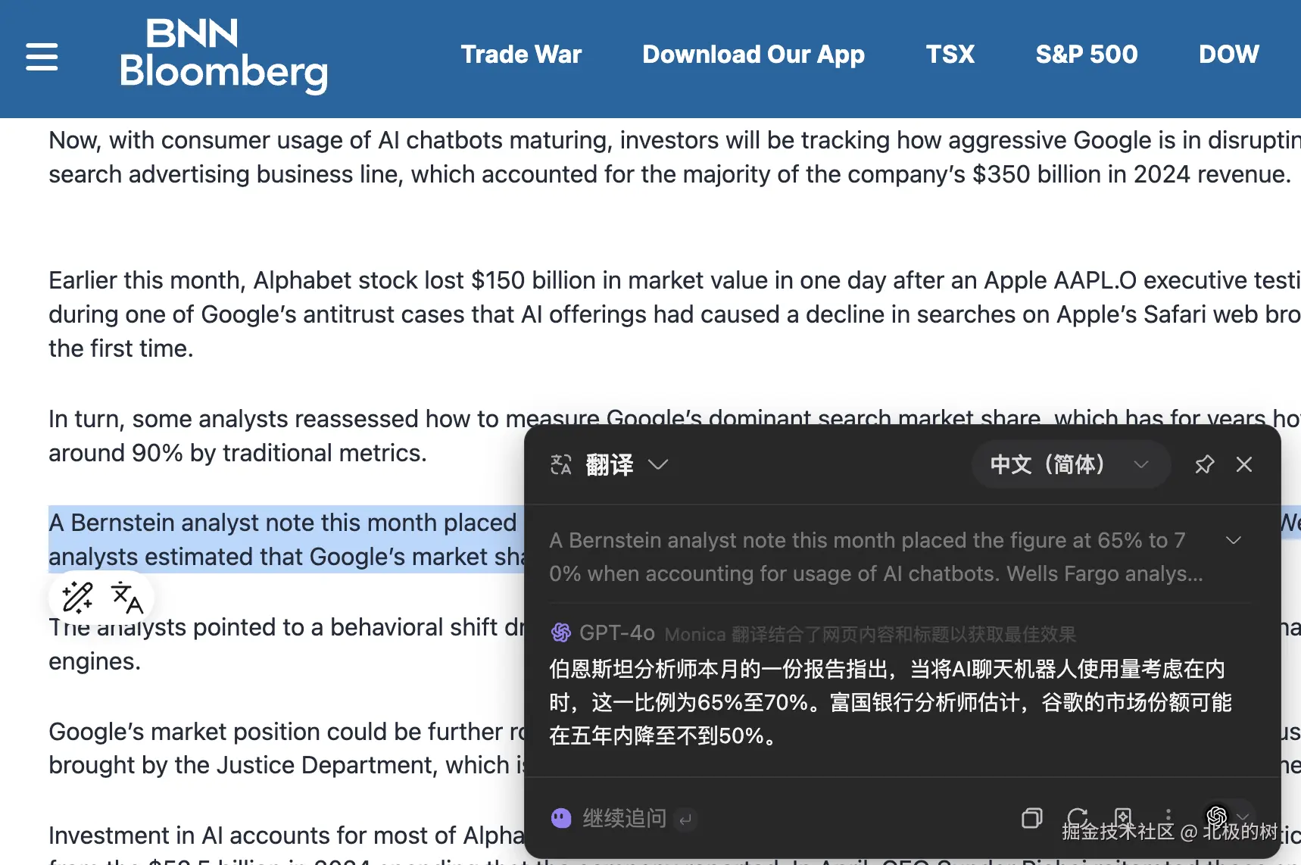Open the 中文（简体） target language dropdown
The width and height of the screenshot is (1301, 865).
[x=1070, y=464]
